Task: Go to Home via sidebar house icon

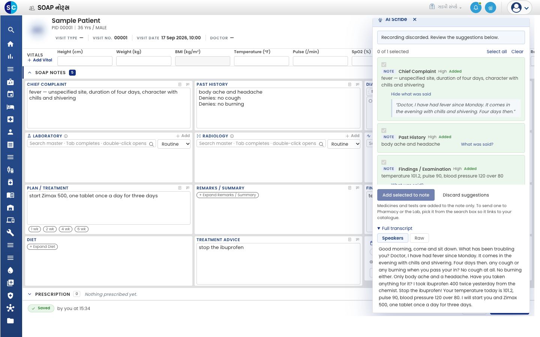Action: point(10,44)
